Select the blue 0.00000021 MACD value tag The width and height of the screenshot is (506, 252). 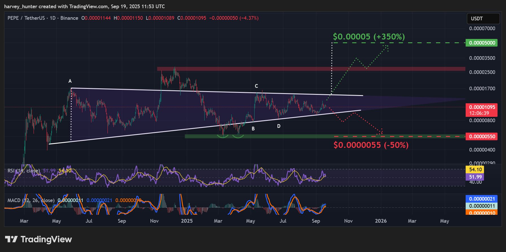pos(481,199)
